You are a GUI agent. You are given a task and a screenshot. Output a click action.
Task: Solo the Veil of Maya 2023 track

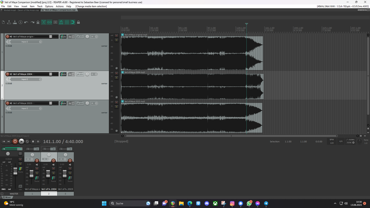[116, 107]
